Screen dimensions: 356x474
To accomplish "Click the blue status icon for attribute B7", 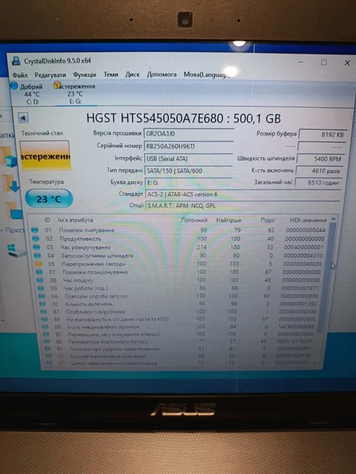I will tap(44, 311).
